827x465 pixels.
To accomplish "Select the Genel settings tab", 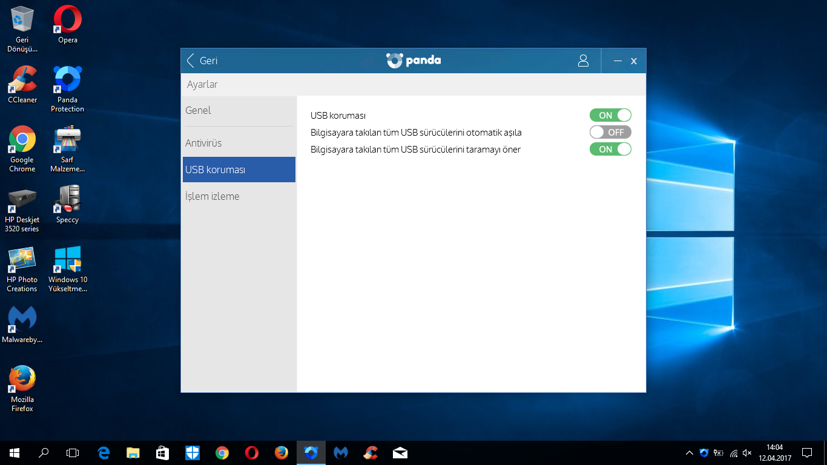I will pos(239,110).
